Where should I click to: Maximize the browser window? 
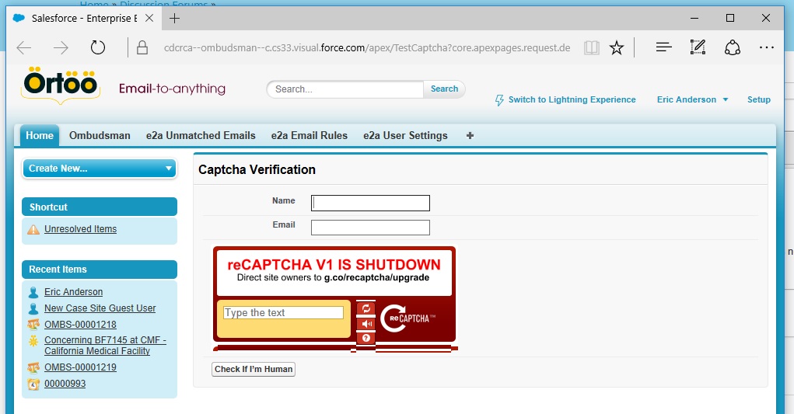729,18
